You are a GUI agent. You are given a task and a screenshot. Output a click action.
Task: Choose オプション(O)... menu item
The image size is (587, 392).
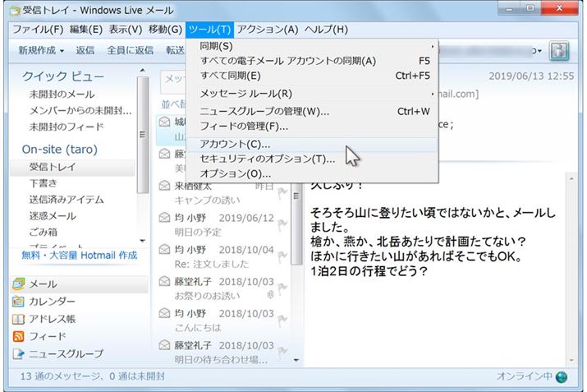coord(311,174)
